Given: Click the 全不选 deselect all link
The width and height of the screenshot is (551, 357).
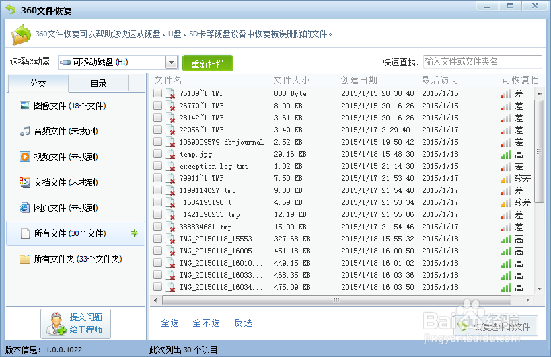Looking at the screenshot, I should (x=207, y=323).
